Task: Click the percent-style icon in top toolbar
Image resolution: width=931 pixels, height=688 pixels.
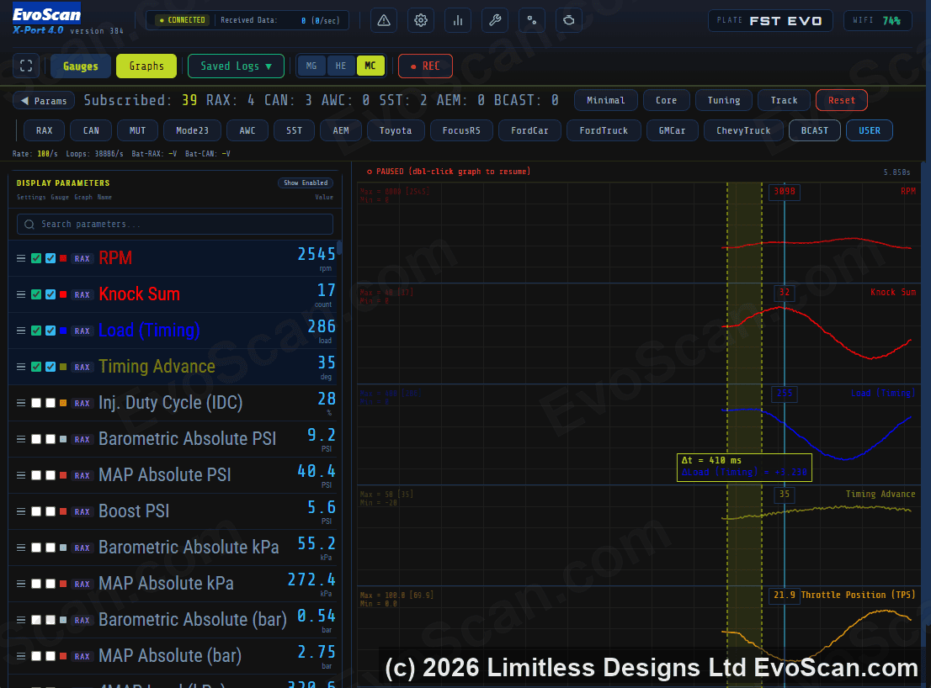Action: tap(532, 20)
